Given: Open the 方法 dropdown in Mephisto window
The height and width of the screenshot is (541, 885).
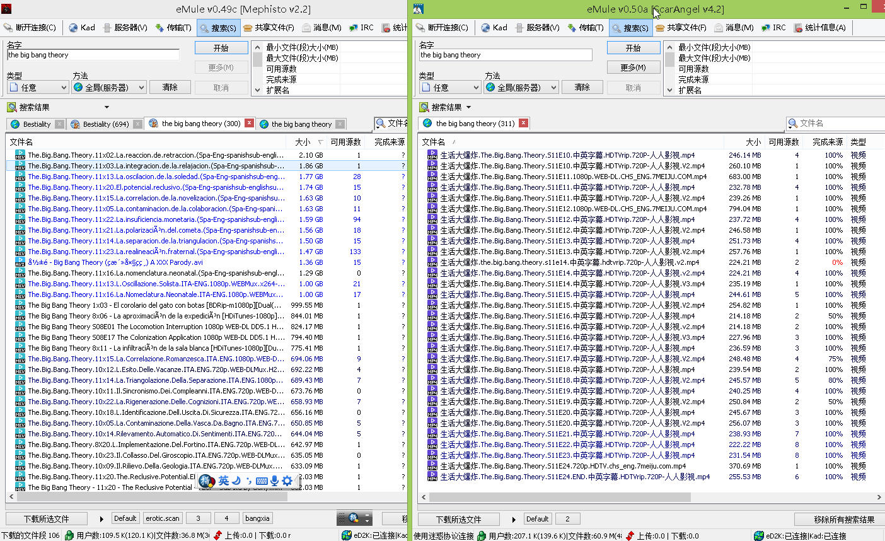Looking at the screenshot, I should point(109,87).
